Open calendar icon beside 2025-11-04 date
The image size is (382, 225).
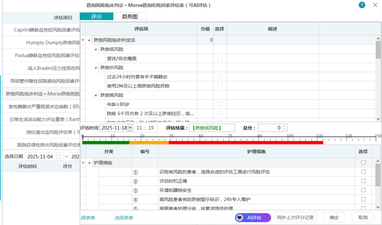coord(58,157)
